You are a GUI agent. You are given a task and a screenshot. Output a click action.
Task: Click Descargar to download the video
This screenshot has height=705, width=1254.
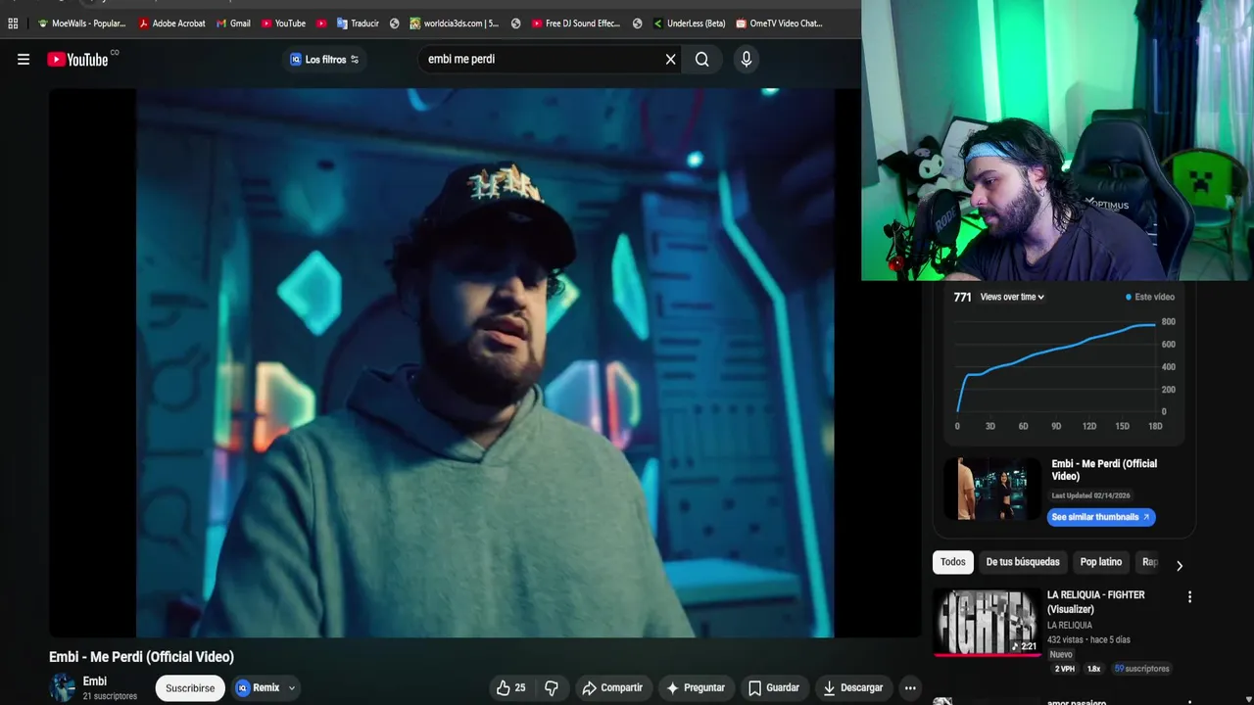pyautogui.click(x=852, y=688)
